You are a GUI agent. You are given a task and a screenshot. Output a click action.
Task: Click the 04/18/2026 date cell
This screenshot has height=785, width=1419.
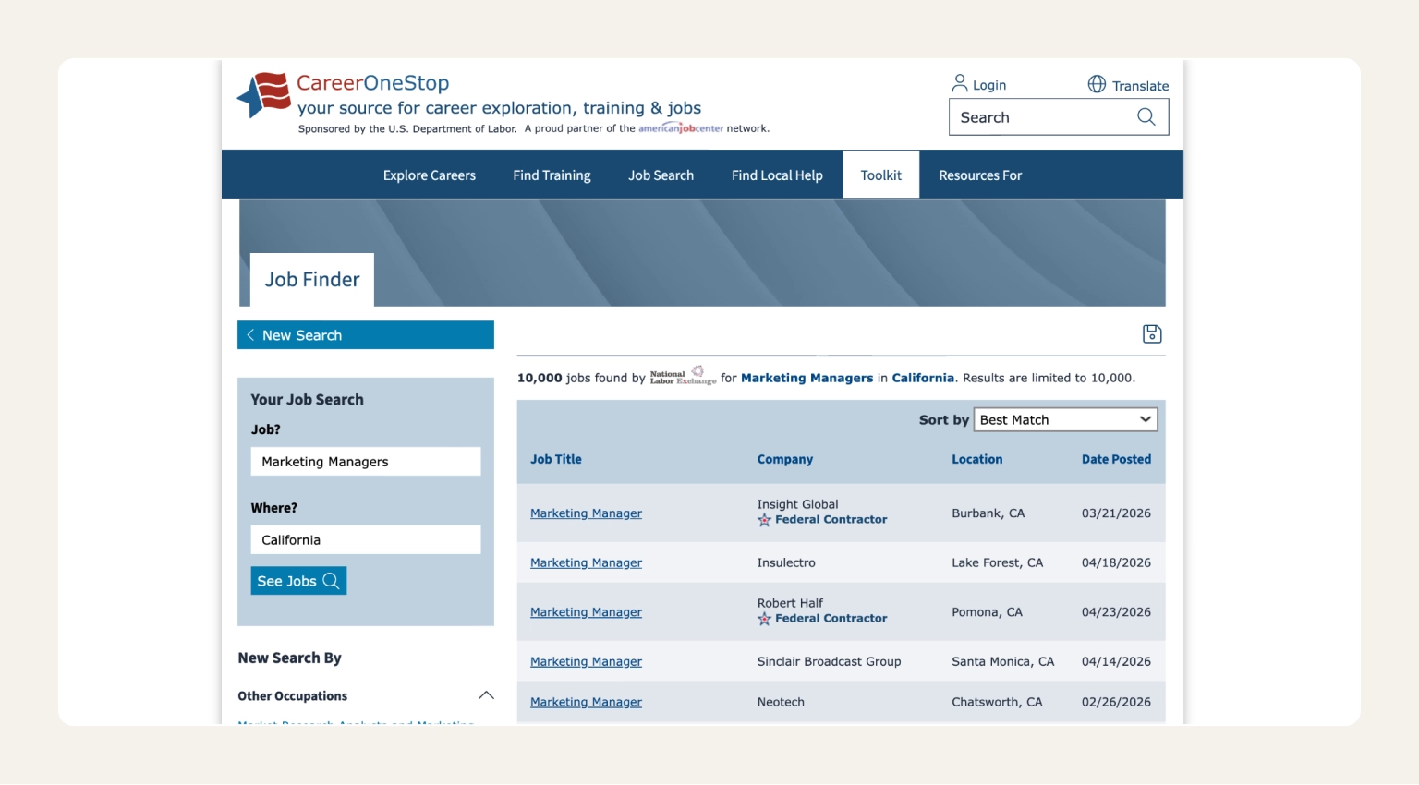(1116, 562)
